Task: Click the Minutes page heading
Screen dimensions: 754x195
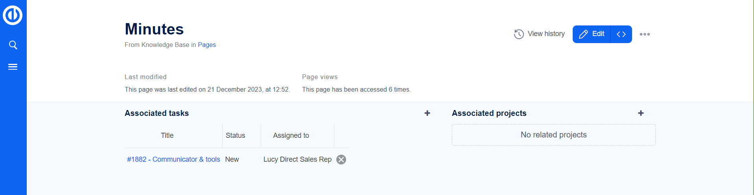Action: (x=154, y=29)
